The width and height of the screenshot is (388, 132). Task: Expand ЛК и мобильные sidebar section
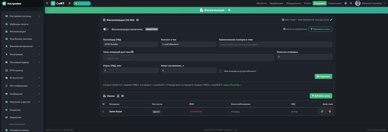click(22, 86)
